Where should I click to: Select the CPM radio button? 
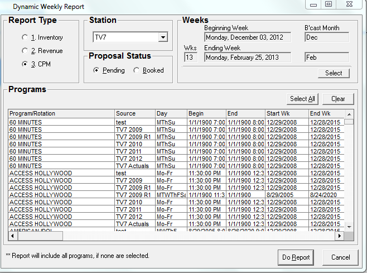tap(24, 64)
